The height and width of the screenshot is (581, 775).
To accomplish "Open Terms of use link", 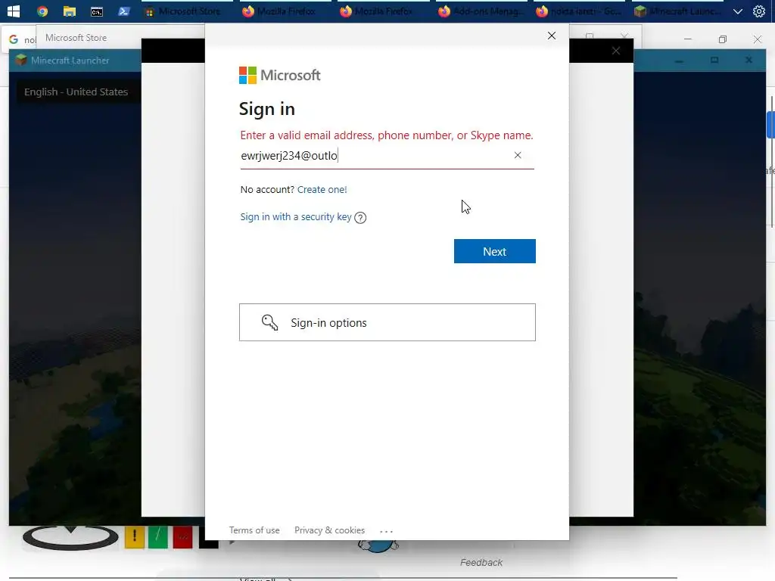I will 254,530.
